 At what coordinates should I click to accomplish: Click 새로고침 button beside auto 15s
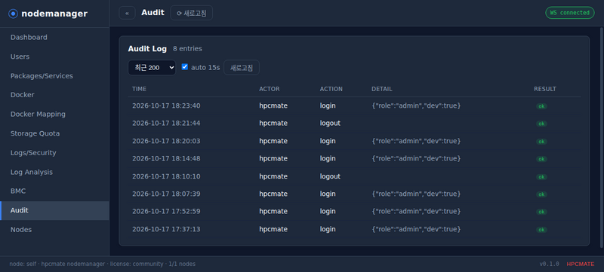coord(242,68)
